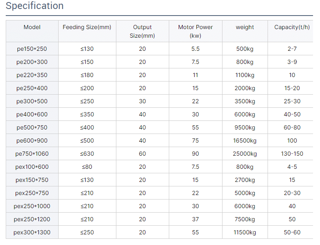Click the 11500kg weight cell

[245, 232]
